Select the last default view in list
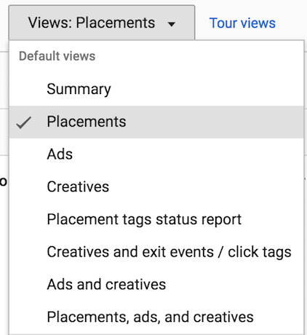The image size is (307, 335). click(156, 317)
